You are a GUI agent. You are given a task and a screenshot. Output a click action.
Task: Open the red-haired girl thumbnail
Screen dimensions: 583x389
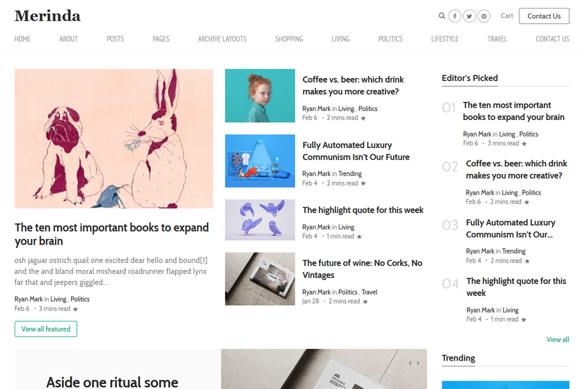pos(260,95)
